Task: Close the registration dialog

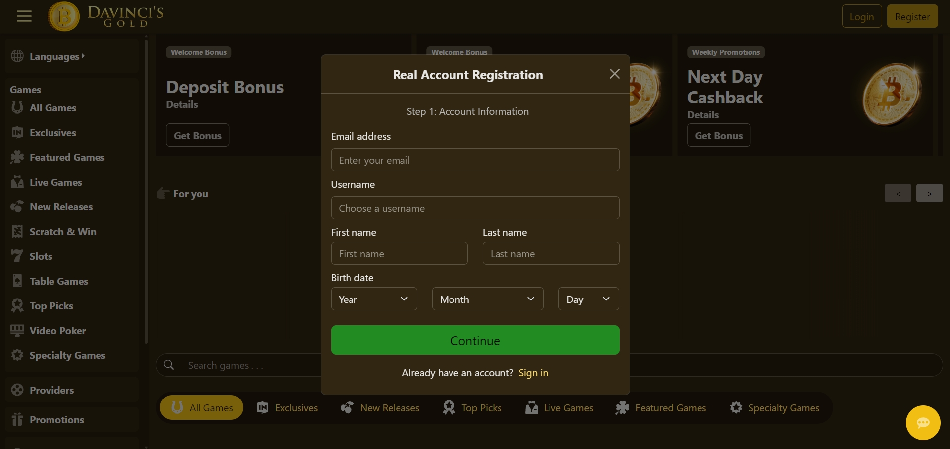Action: (x=614, y=74)
